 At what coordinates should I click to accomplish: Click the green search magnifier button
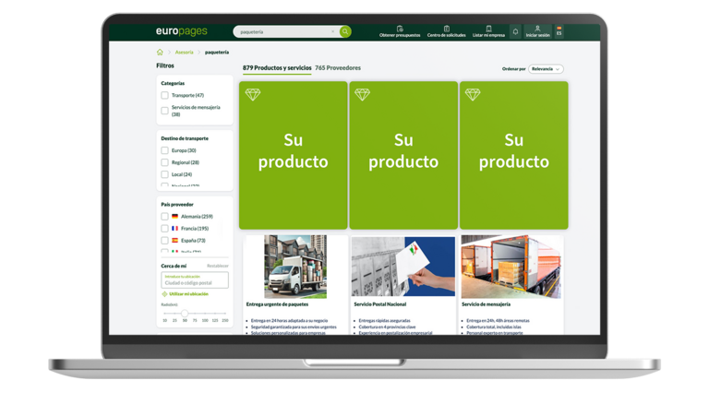coord(345,31)
